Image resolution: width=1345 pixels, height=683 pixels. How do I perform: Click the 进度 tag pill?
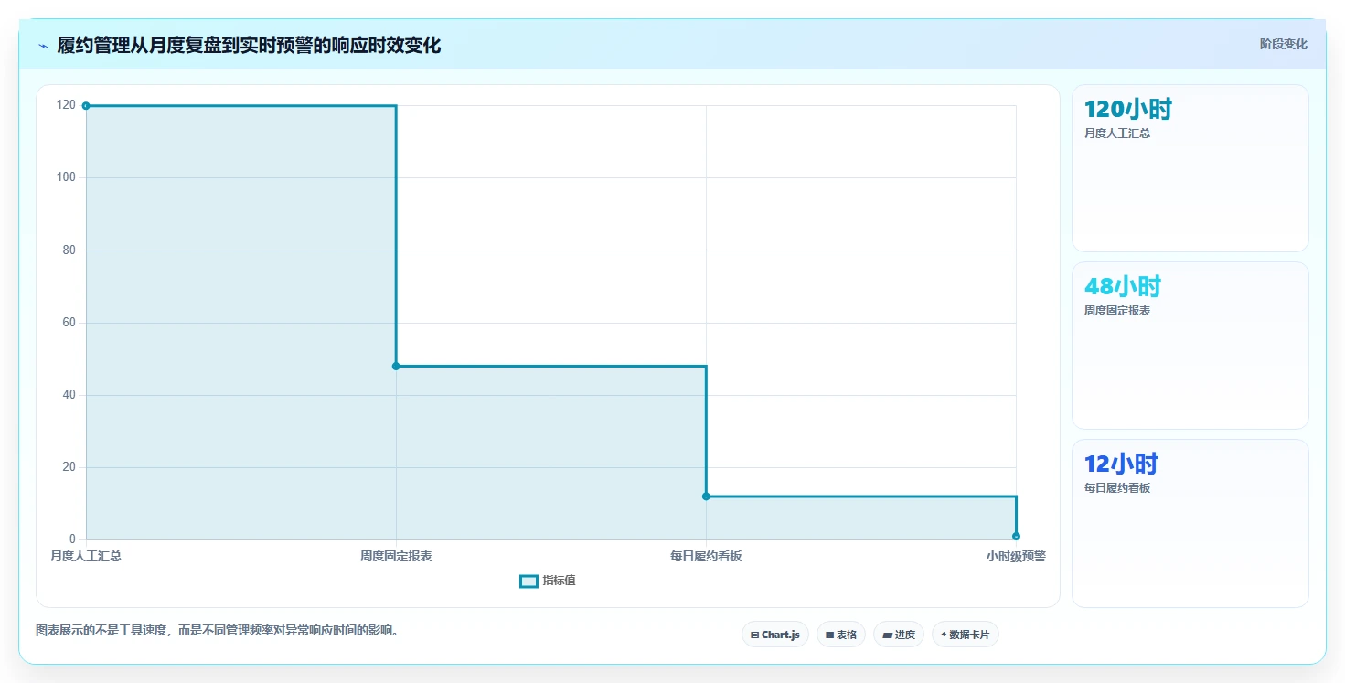(x=899, y=635)
